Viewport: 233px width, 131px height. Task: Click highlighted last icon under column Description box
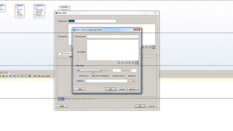[x=137, y=63]
